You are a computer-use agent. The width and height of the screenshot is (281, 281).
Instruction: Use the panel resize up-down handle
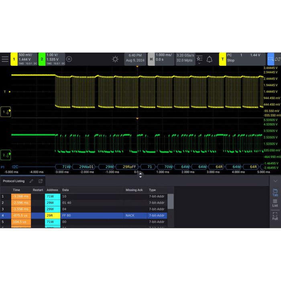point(140,175)
